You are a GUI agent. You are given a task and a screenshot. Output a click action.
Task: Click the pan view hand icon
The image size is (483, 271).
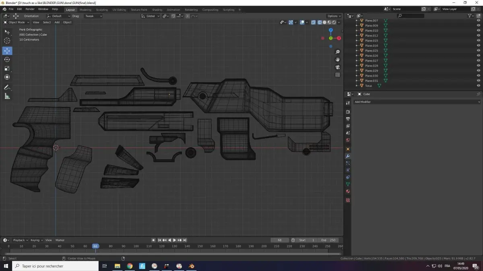[338, 59]
